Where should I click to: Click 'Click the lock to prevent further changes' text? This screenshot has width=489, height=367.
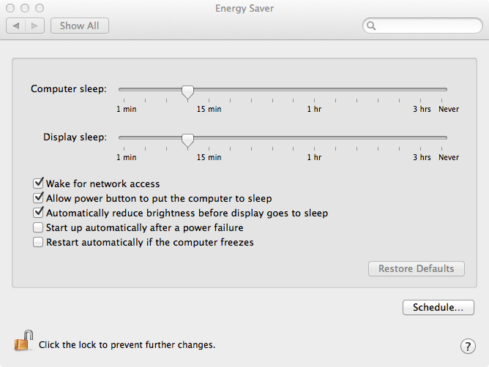click(x=127, y=345)
